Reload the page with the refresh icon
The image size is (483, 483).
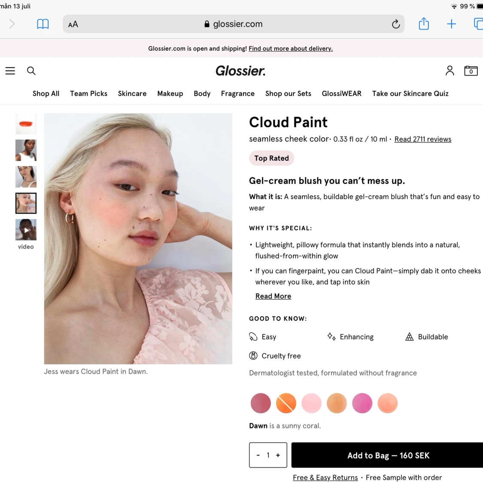395,24
